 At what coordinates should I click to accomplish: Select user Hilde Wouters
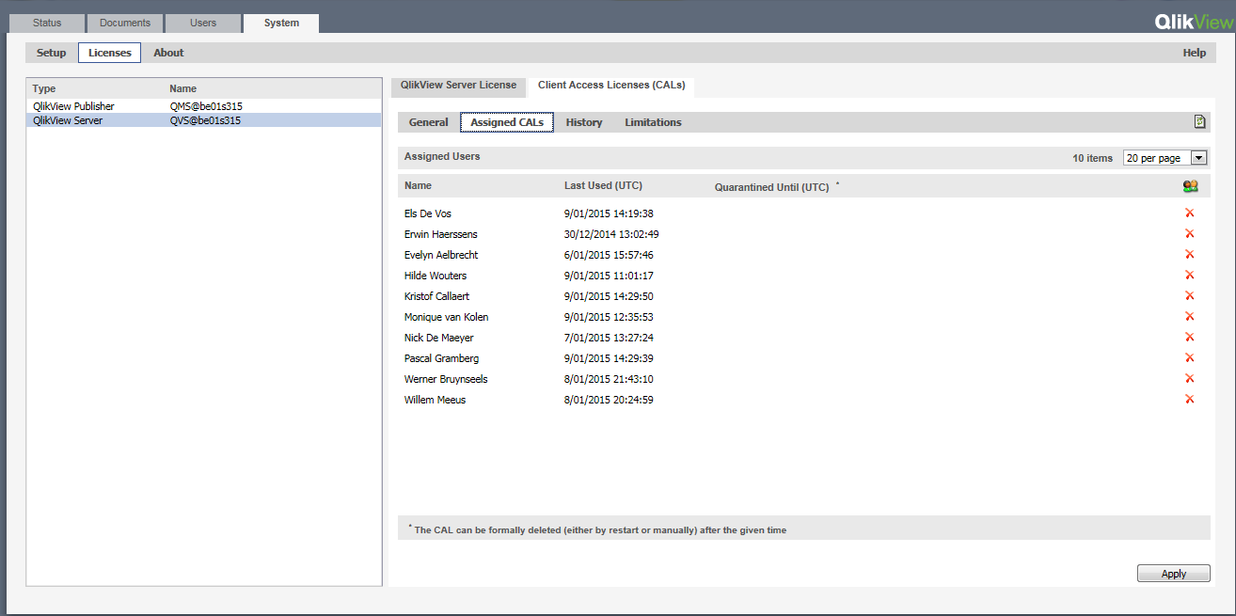click(x=436, y=276)
